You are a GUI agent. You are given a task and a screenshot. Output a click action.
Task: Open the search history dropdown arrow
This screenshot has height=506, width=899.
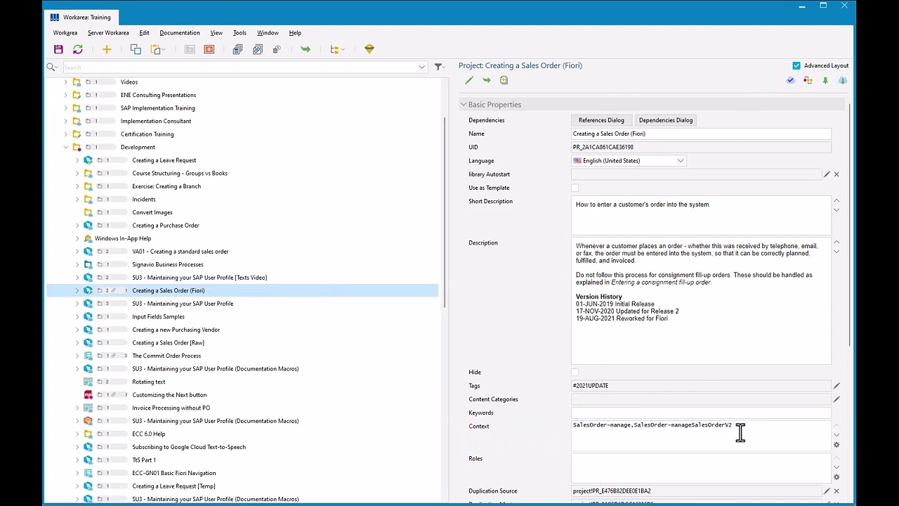(421, 67)
